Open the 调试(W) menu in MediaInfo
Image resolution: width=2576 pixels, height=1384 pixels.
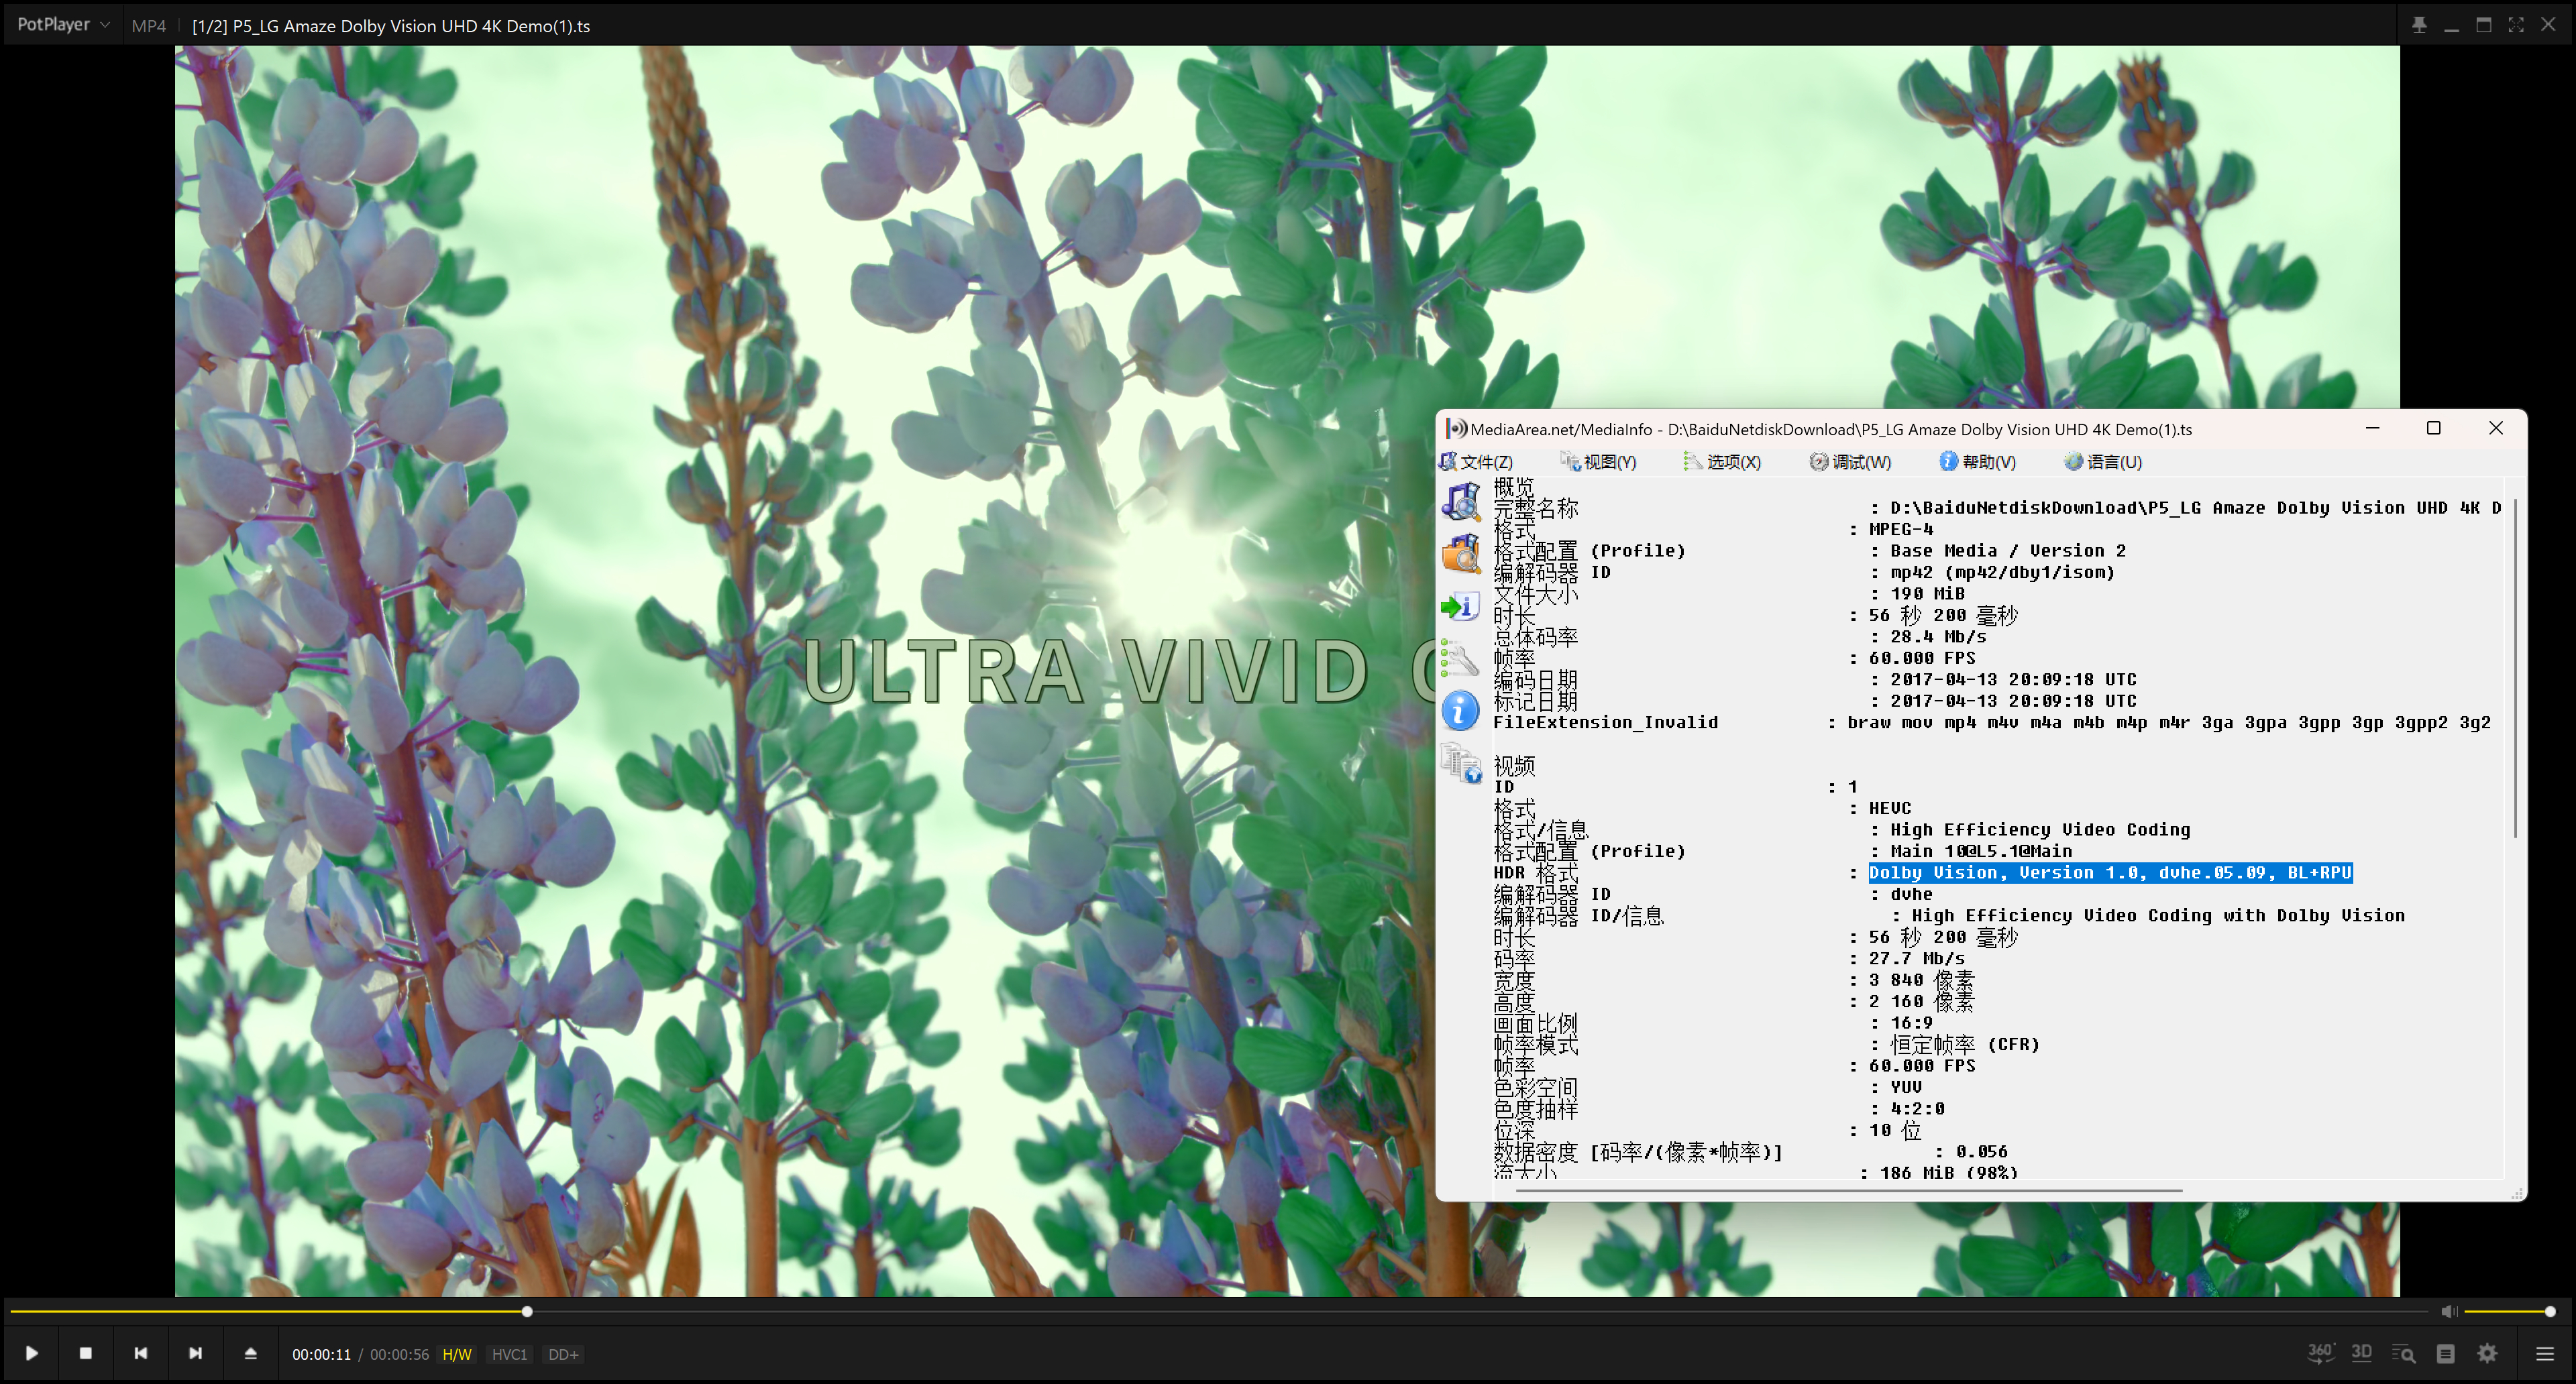(1850, 461)
